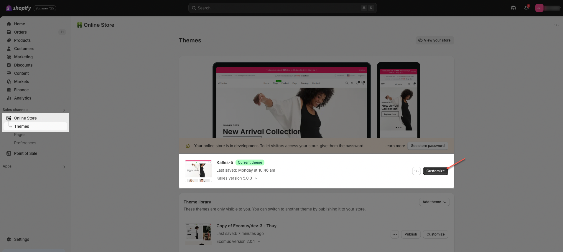
Task: Click the desktop theme preview image
Action: click(292, 100)
